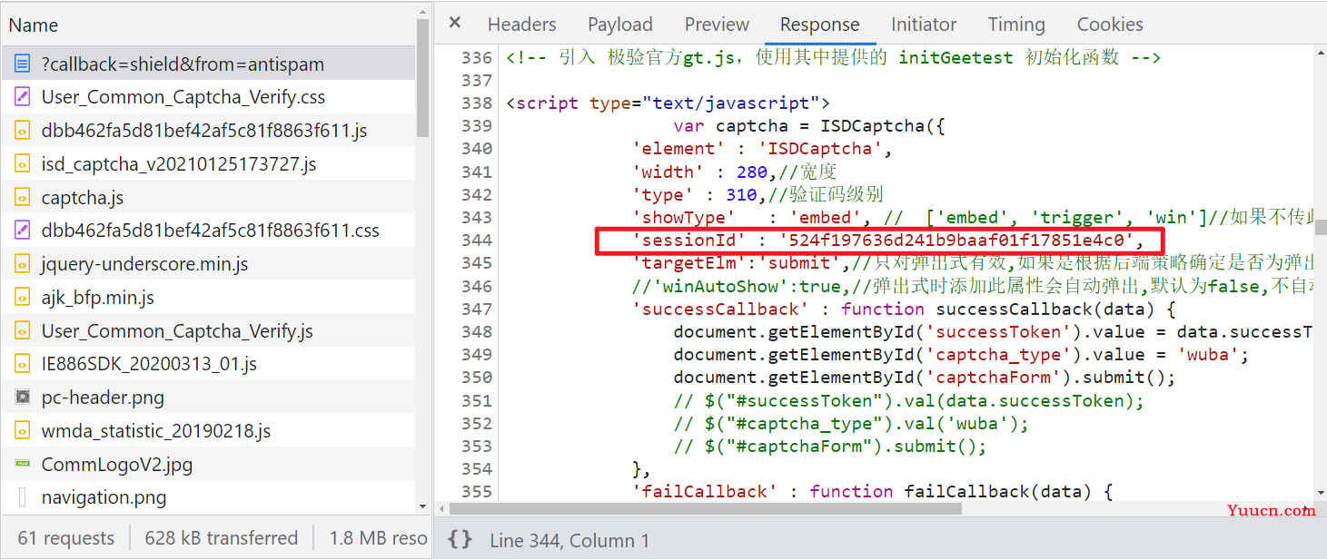Screen dimensions: 1327x560
Task: Click image icon beside CommLogoV2.jpg
Action: tap(23, 465)
